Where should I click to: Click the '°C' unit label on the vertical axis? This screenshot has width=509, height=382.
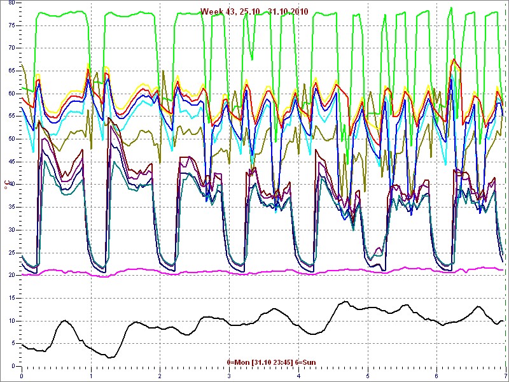[6, 185]
